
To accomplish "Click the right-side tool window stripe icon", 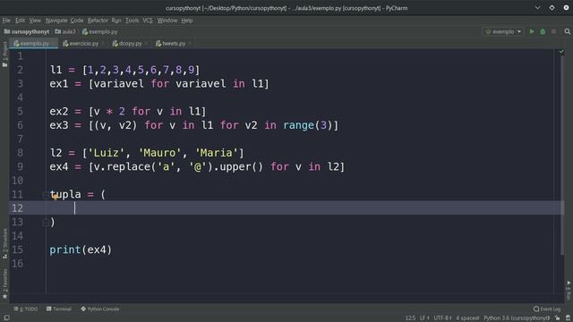I will [569, 291].
